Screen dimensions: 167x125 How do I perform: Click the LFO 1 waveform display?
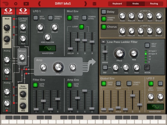(47, 48)
